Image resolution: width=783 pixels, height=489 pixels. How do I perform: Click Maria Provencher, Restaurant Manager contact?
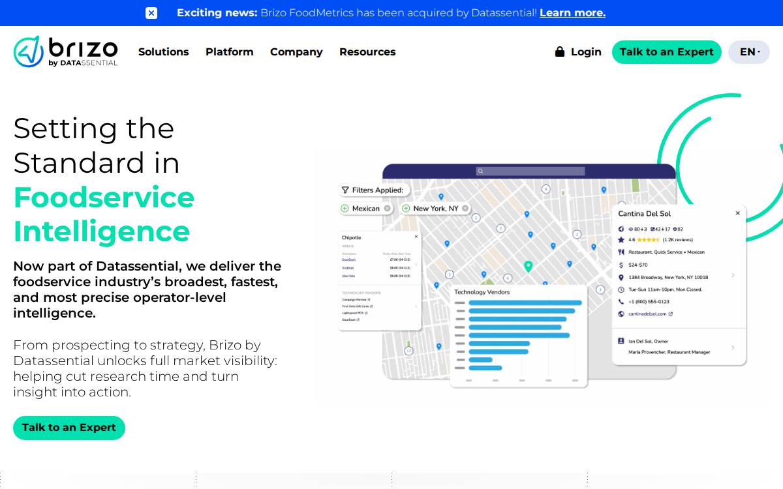pyautogui.click(x=669, y=352)
